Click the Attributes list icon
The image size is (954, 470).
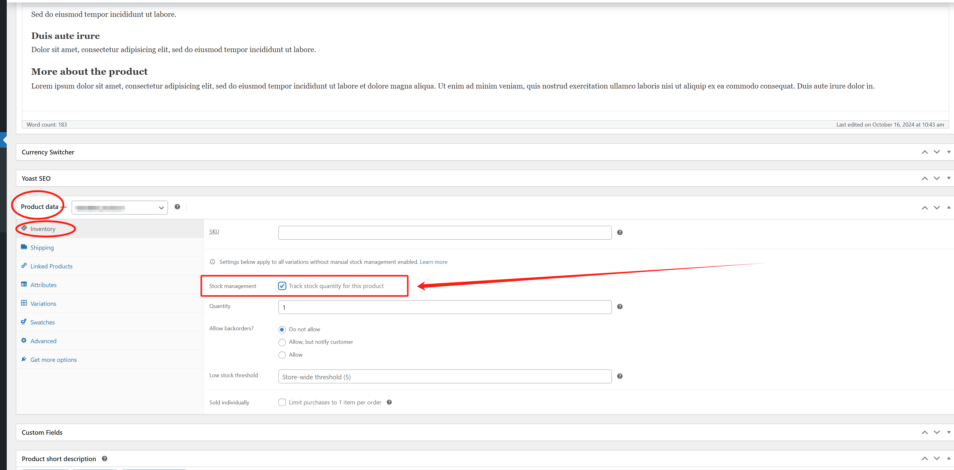tap(24, 284)
